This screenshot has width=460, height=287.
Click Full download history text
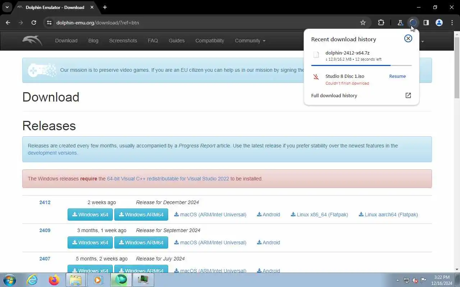pos(334,95)
